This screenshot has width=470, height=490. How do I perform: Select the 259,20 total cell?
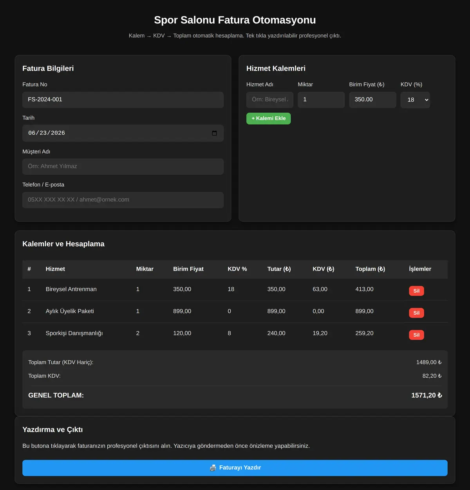click(x=364, y=333)
